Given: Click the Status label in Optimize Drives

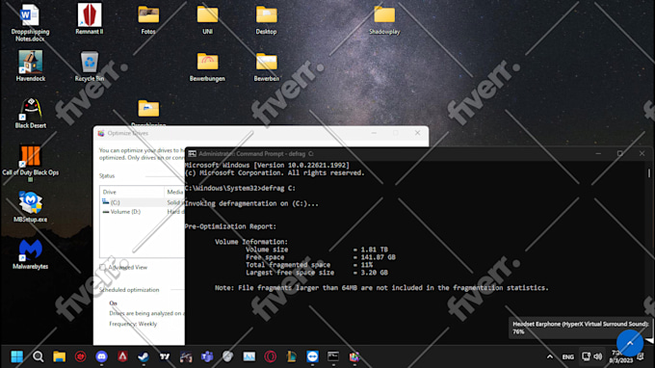Looking at the screenshot, I should click(x=107, y=176).
